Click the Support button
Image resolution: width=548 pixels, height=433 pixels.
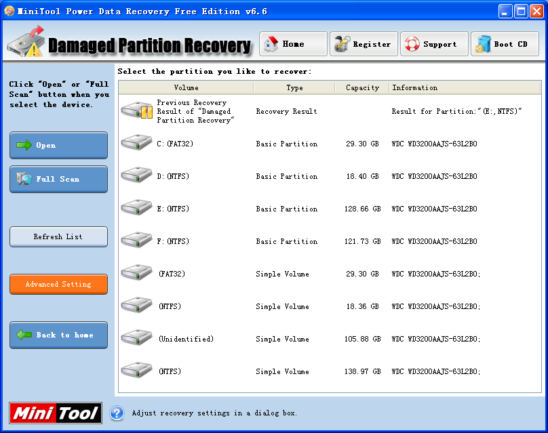(435, 44)
